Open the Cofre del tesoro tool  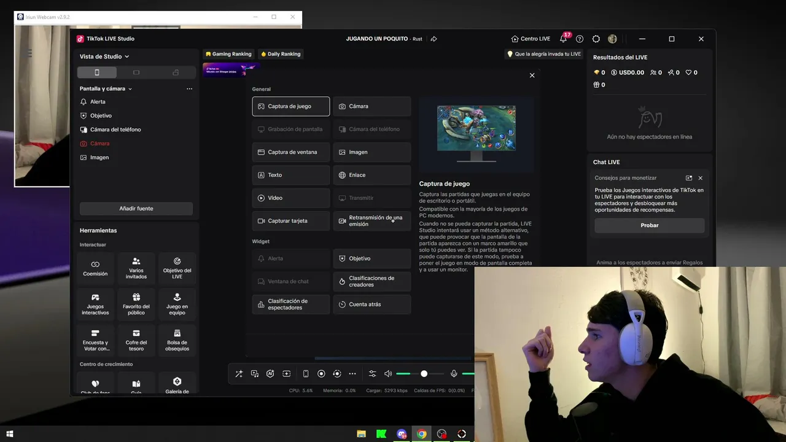[136, 340]
